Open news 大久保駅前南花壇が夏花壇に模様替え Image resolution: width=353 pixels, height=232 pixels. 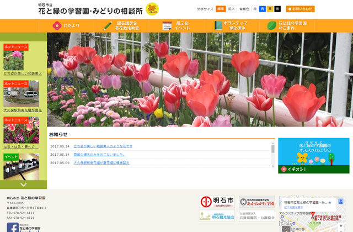click(101, 163)
